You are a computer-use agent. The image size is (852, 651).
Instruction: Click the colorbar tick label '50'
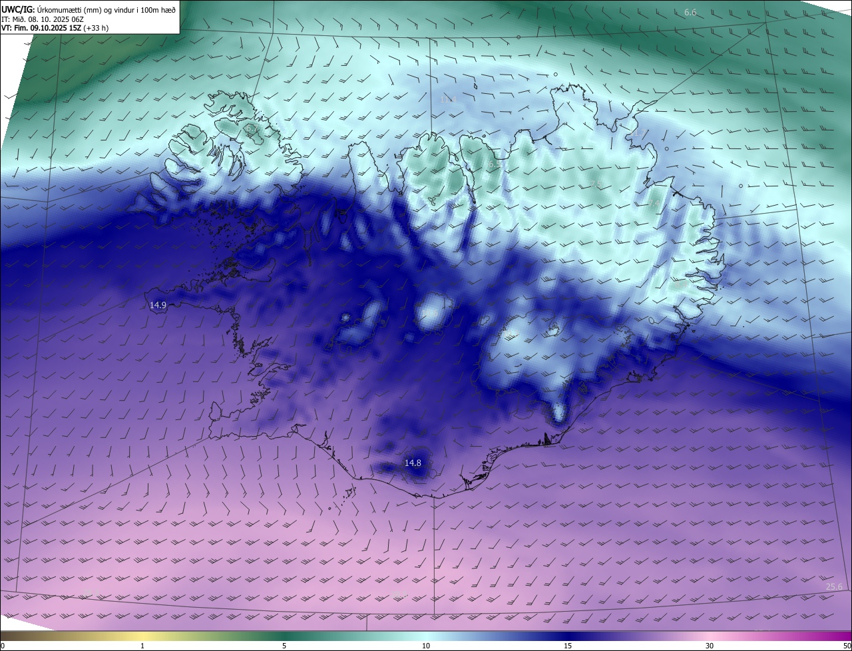[x=847, y=646]
